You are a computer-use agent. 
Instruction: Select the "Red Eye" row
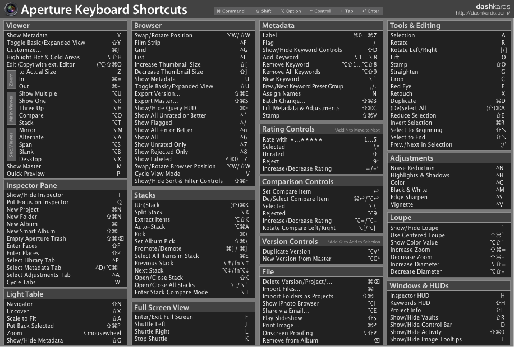[x=448, y=86]
